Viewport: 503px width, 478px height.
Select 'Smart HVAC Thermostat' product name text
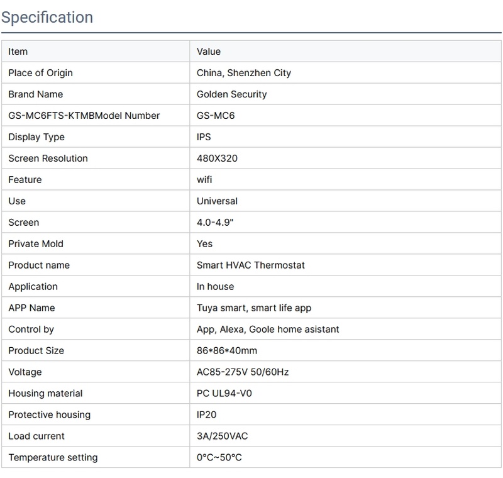pyautogui.click(x=251, y=265)
